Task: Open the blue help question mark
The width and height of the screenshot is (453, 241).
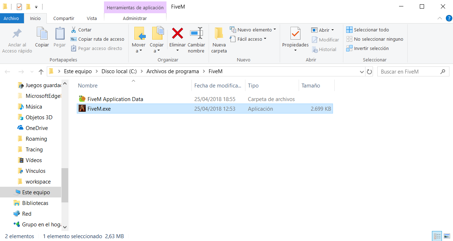Action: tap(449, 18)
